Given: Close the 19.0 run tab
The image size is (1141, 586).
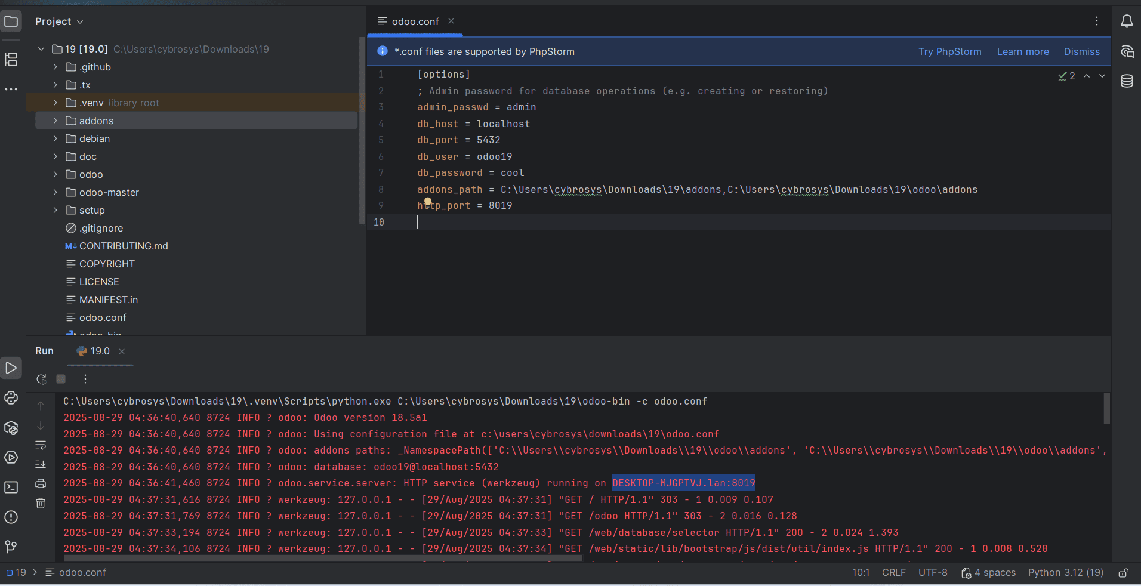Looking at the screenshot, I should coord(122,351).
